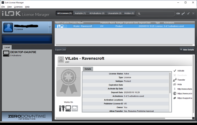Click '0 of 3 activations used' row cell

(174, 26)
